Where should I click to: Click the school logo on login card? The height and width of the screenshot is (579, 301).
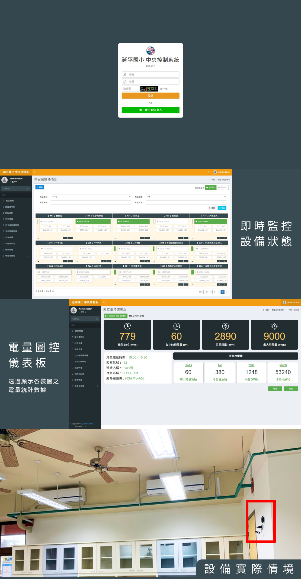pyautogui.click(x=150, y=51)
